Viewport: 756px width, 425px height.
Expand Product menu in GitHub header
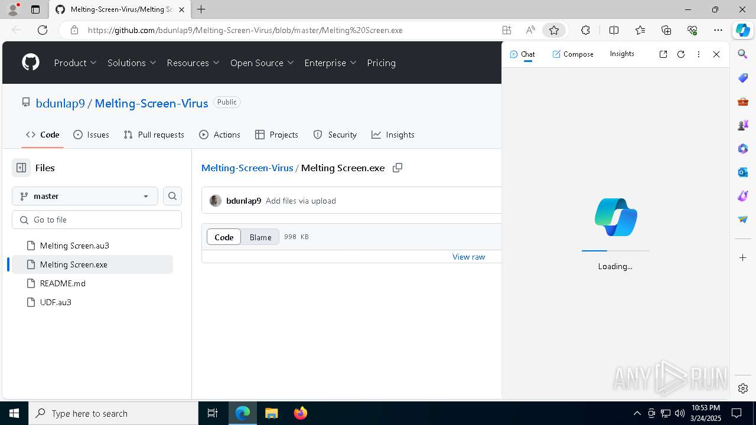coord(76,63)
